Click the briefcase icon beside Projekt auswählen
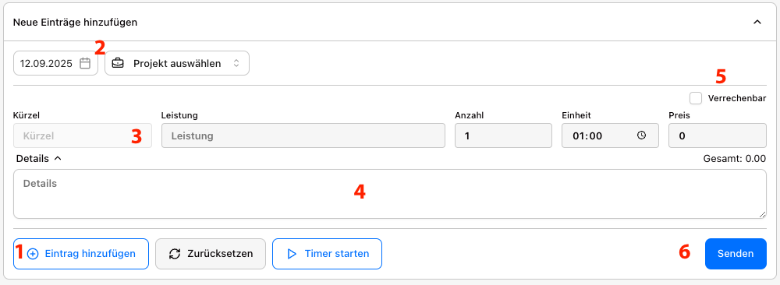780x285 pixels. point(118,64)
